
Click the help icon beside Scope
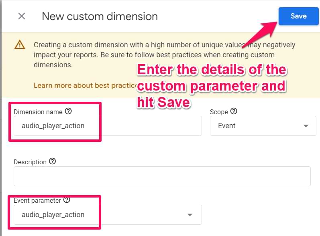pyautogui.click(x=234, y=111)
